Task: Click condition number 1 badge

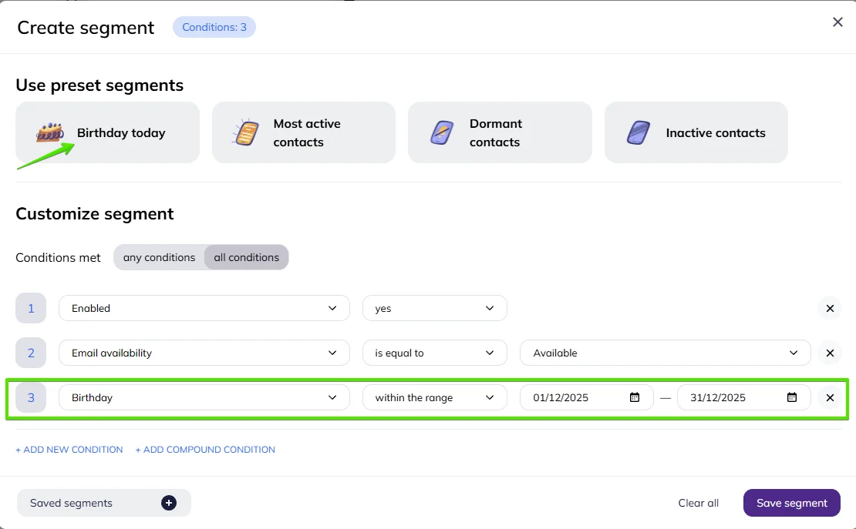Action: 31,308
